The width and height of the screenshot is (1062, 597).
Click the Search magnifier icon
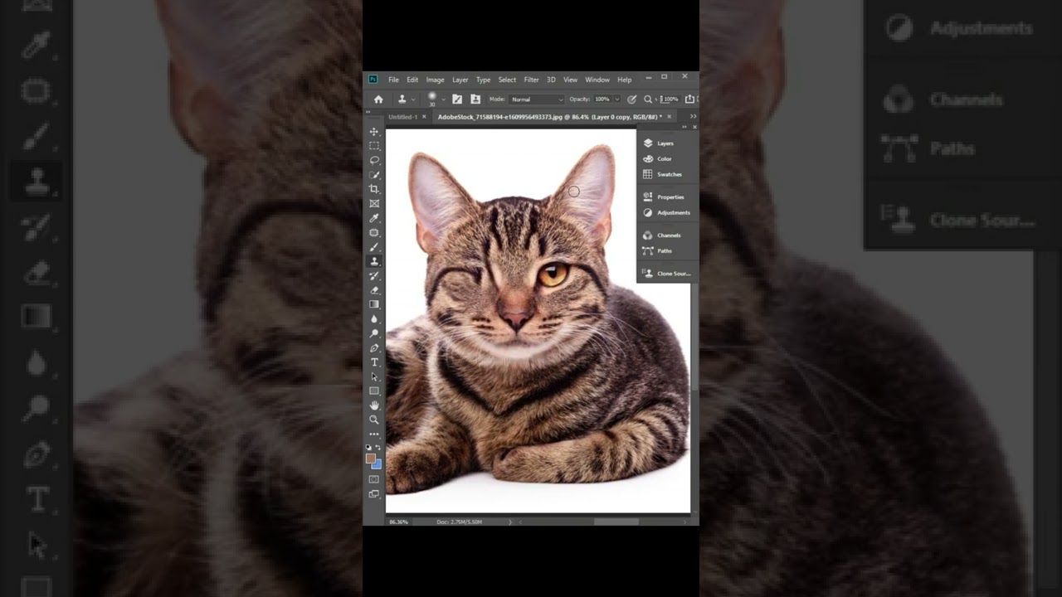(648, 99)
